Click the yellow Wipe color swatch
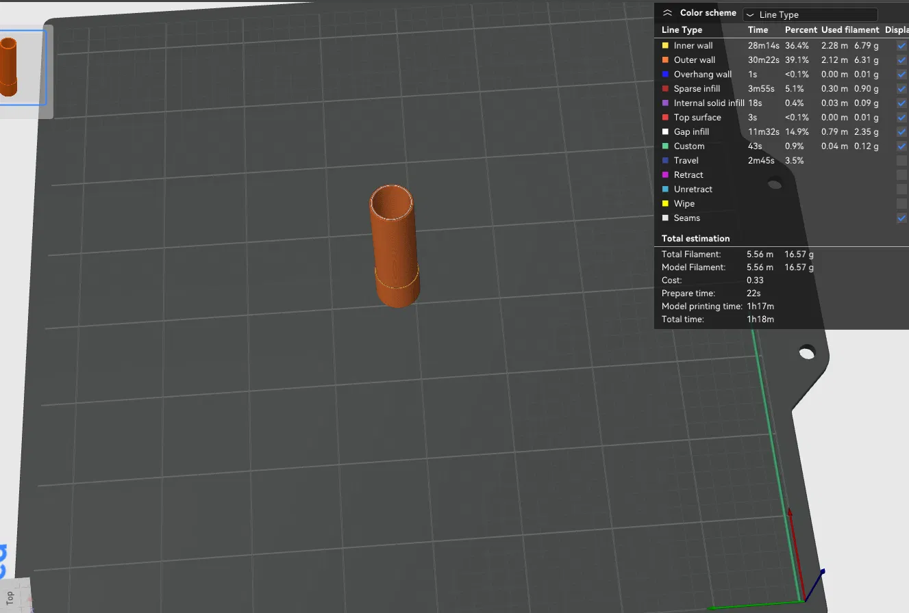This screenshot has width=909, height=613. point(665,204)
